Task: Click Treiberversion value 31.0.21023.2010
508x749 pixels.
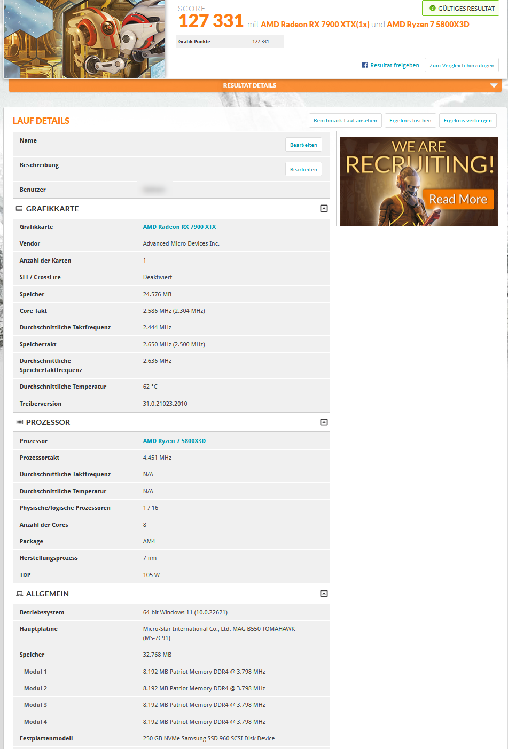Action: (x=165, y=404)
